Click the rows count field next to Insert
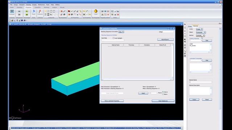 click(153, 93)
